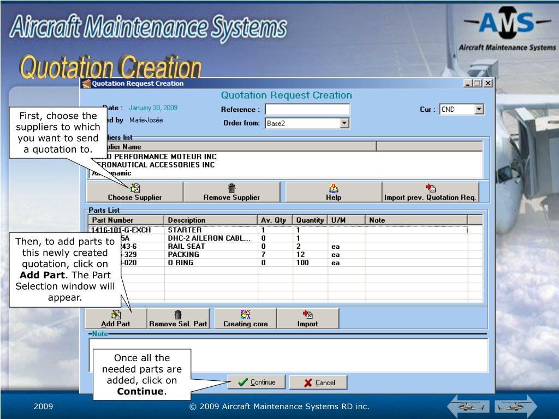Click Remove Sel. Part trash icon
The width and height of the screenshot is (559, 419).
click(x=178, y=314)
